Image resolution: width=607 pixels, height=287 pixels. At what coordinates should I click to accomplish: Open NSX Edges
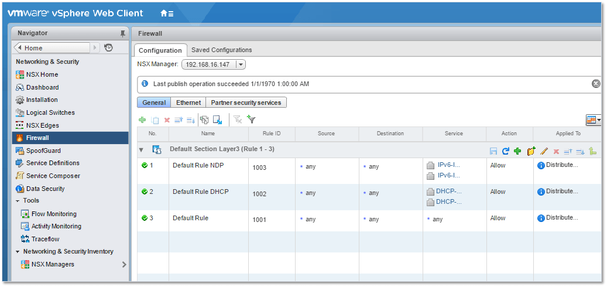(37, 125)
